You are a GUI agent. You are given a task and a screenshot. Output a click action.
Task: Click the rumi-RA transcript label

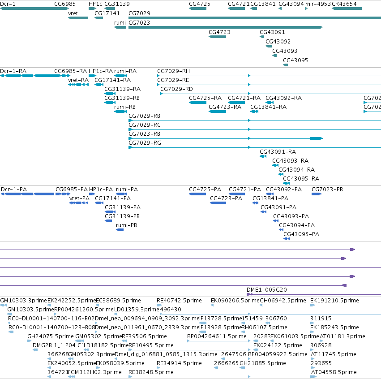pos(125,71)
